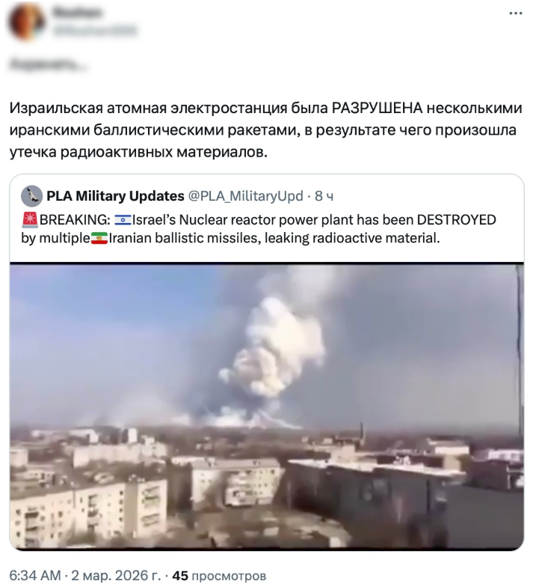The height and width of the screenshot is (587, 536).
Task: Click the Russian post text about атомная электростанция
Action: point(265,130)
